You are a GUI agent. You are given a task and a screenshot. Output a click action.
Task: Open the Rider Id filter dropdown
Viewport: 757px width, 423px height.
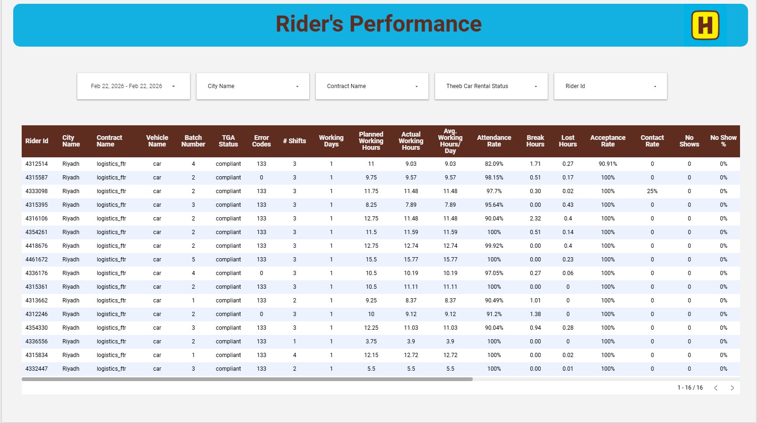610,86
